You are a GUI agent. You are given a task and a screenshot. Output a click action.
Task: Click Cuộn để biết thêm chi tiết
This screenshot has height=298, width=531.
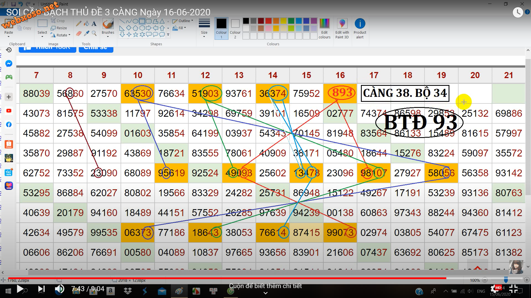click(x=265, y=286)
